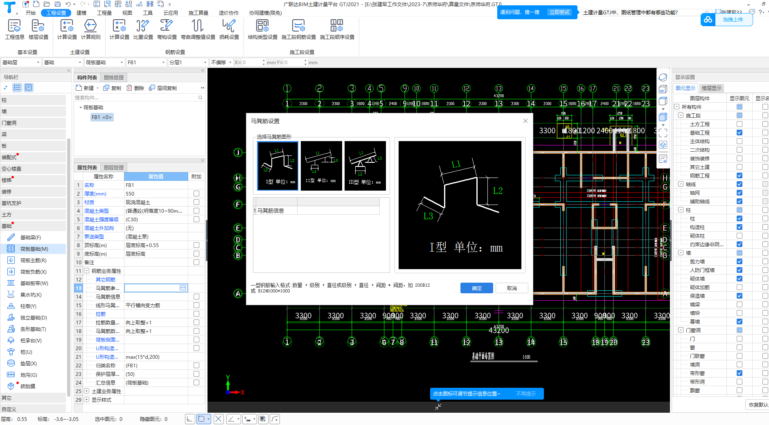Select I型 马凳筋 shape thumbnail
769x425 pixels.
(x=278, y=166)
